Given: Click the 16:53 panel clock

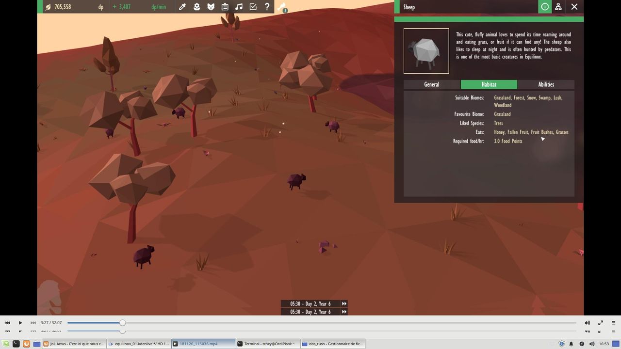Looking at the screenshot, I should (604, 344).
